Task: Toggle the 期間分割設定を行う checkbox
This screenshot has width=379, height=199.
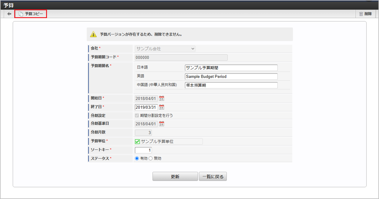Action: point(137,115)
